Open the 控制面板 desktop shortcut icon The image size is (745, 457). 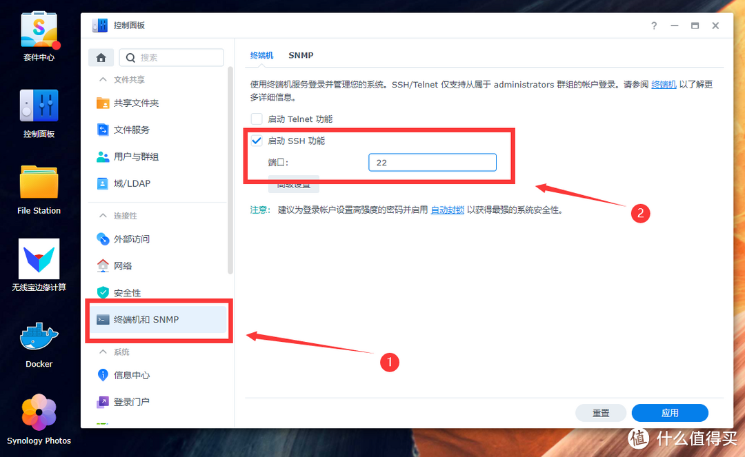pyautogui.click(x=39, y=105)
